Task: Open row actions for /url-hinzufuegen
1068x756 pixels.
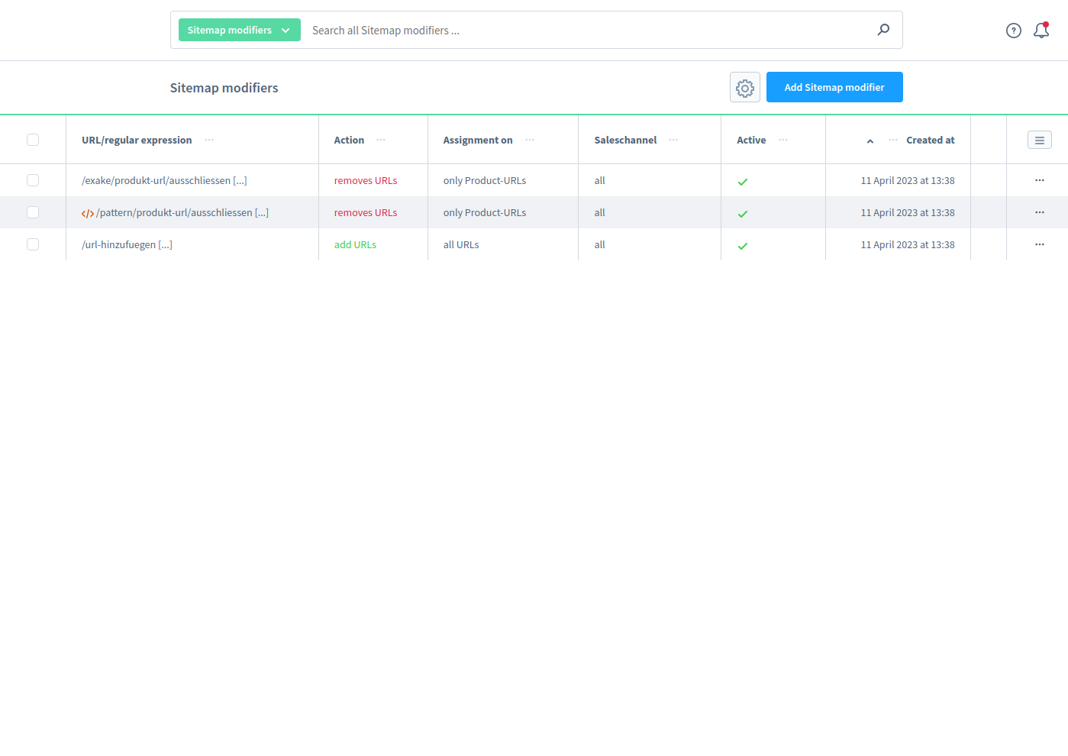Action: [x=1040, y=244]
